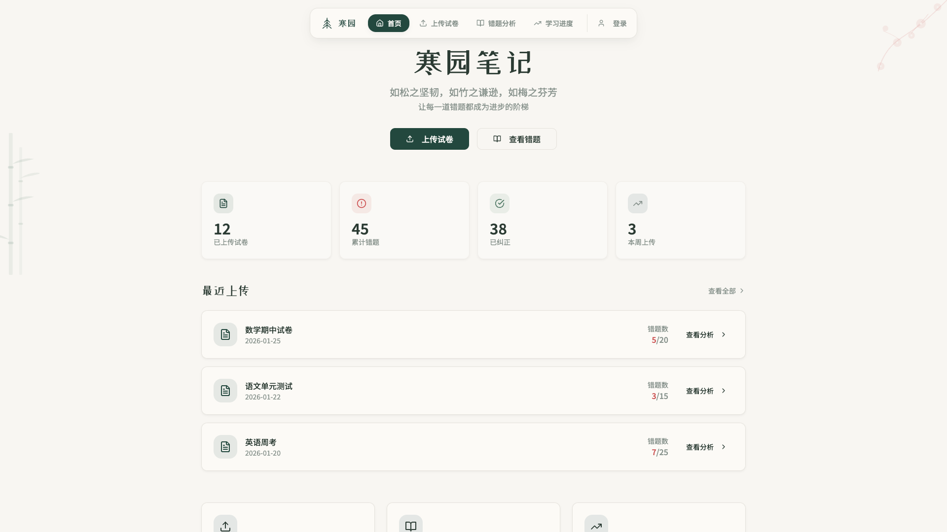Viewport: 947px width, 532px height.
Task: Click the user icon beside 登录
Action: click(600, 23)
